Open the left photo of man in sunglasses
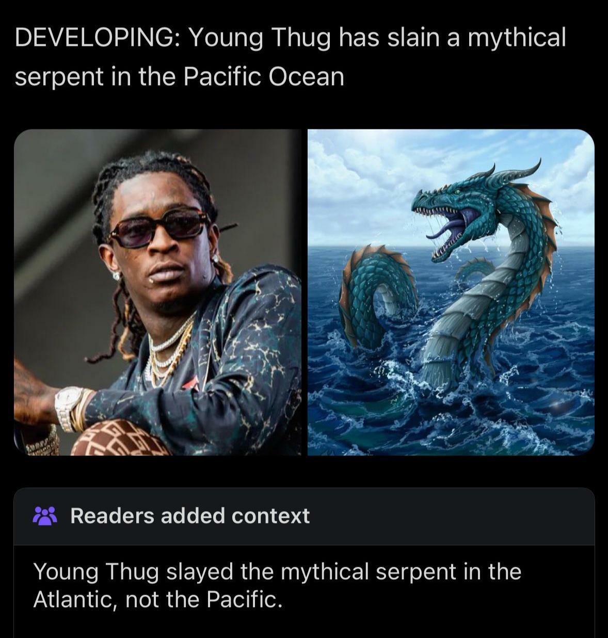The height and width of the screenshot is (638, 608). (x=157, y=292)
